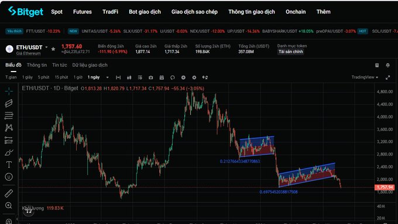Viewport: 398px width, 224px height.
Task: Select the T.gian time view
Action: [x=11, y=77]
